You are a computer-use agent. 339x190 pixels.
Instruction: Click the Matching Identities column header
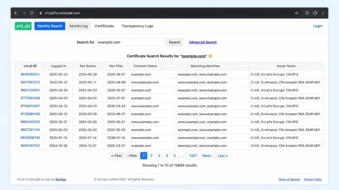[x=205, y=66]
